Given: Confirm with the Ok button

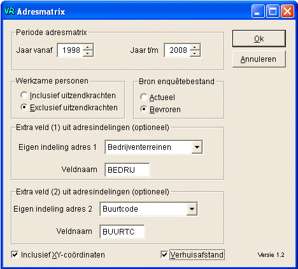Looking at the screenshot, I should tap(259, 38).
